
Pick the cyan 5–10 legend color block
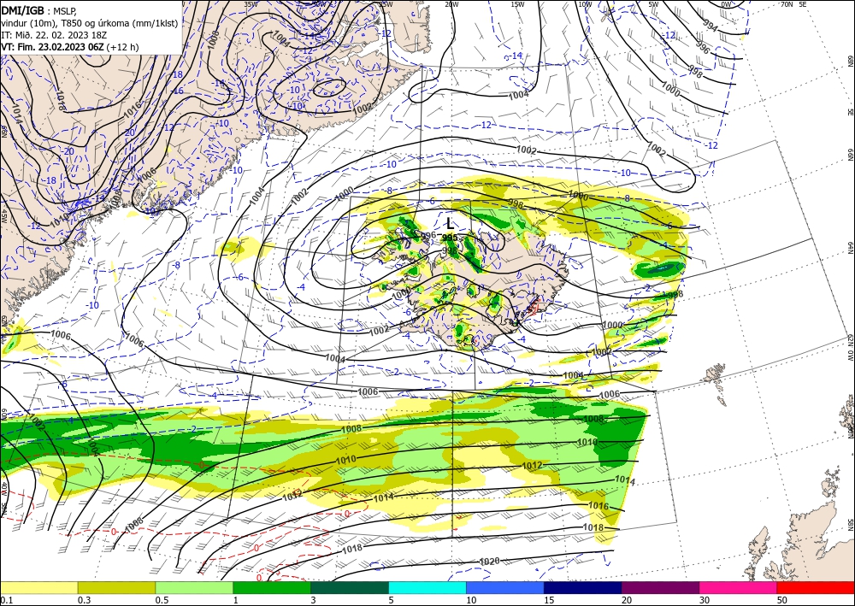pyautogui.click(x=427, y=587)
